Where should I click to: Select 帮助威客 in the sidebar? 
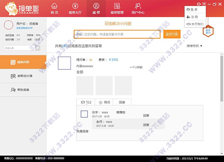23,90
